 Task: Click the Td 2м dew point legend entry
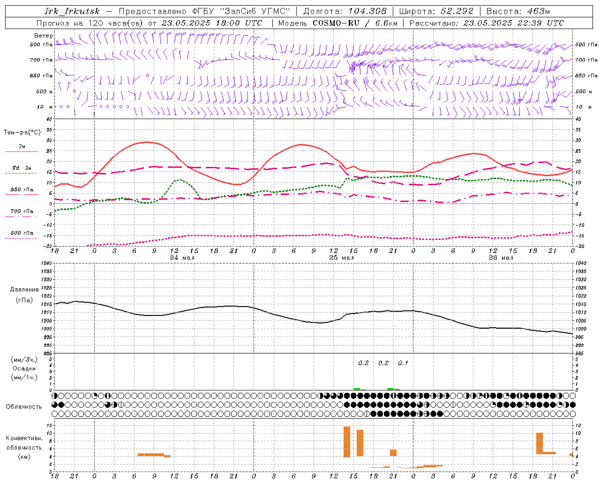tap(22, 169)
